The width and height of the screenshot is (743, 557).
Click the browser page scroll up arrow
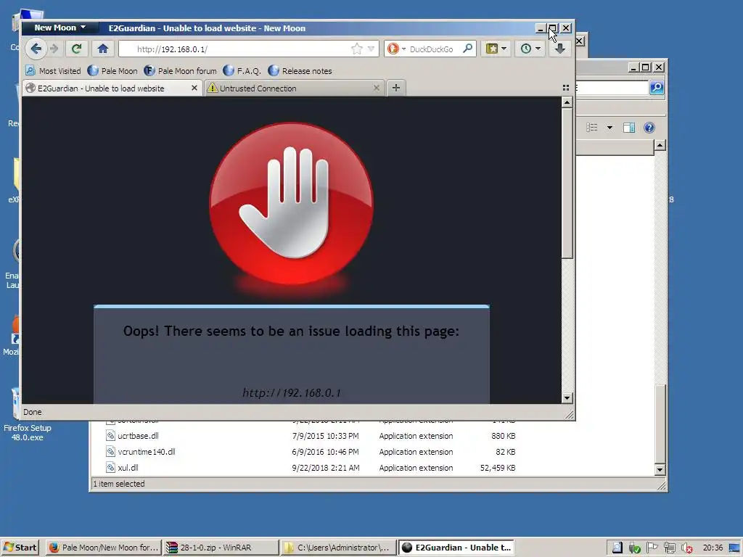coord(567,102)
